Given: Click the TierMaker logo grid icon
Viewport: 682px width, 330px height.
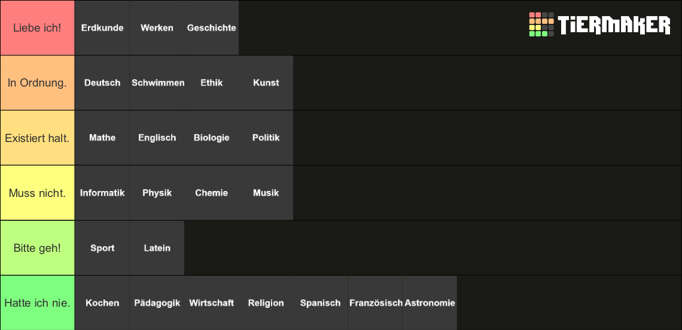Looking at the screenshot, I should [541, 24].
